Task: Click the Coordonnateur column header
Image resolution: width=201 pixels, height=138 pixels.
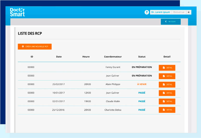Action: [x=113, y=57]
